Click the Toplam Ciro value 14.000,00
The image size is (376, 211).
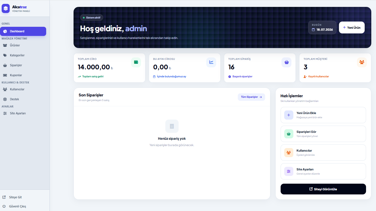94,67
